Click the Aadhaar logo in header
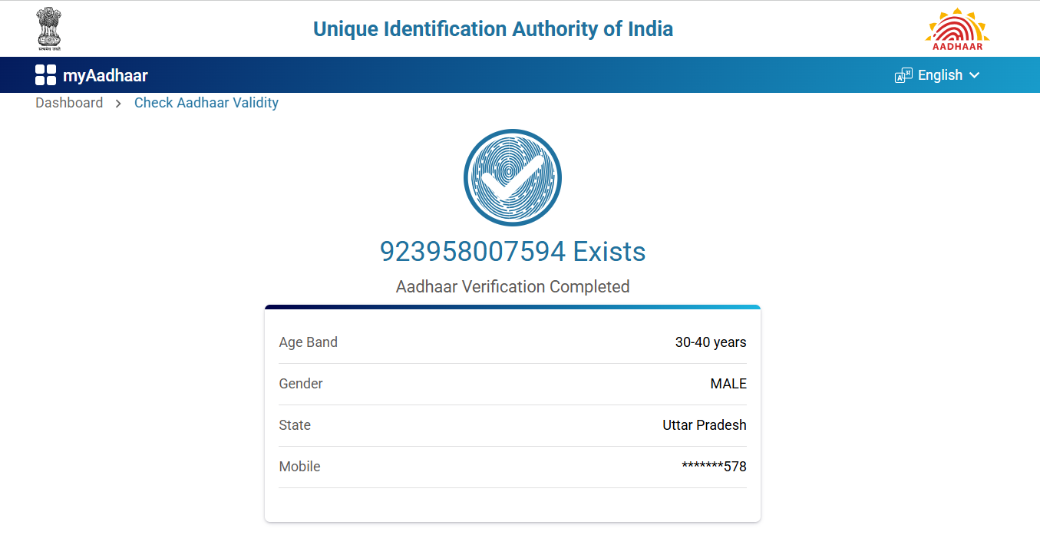The width and height of the screenshot is (1040, 535). tap(957, 29)
